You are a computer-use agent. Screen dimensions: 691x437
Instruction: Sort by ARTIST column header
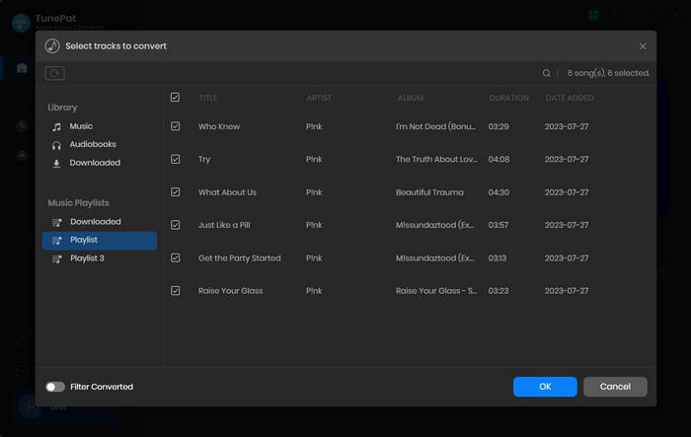(x=319, y=98)
